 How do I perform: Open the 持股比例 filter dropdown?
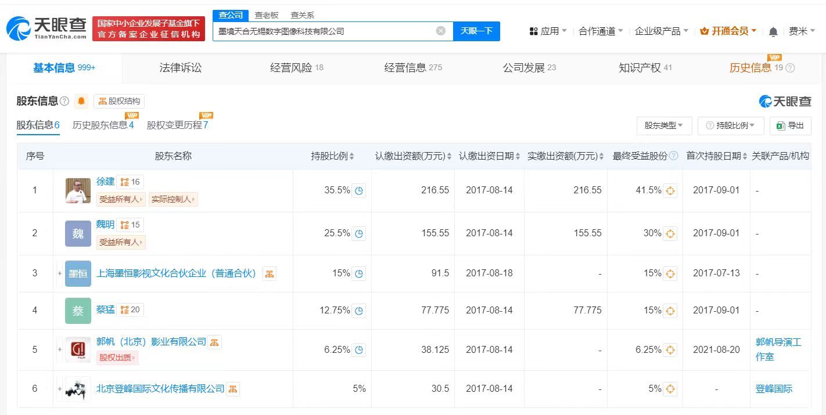point(731,125)
